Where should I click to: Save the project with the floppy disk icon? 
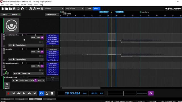coord(14,8)
